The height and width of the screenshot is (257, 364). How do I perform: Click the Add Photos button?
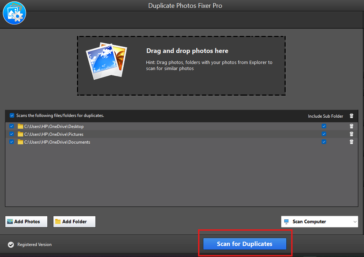pyautogui.click(x=26, y=221)
